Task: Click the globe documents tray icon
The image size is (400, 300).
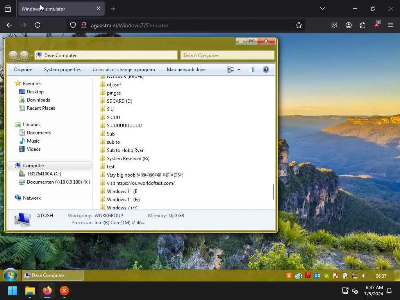Action: pos(298,276)
